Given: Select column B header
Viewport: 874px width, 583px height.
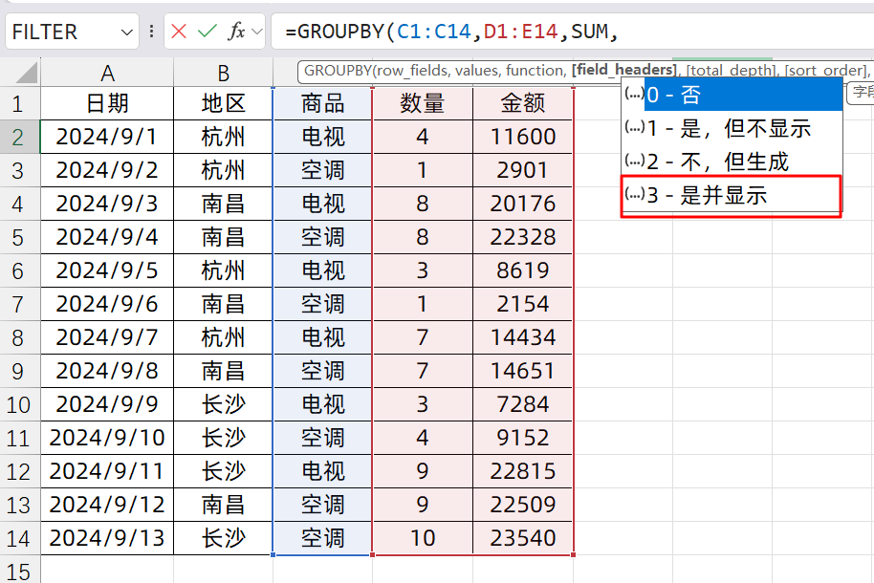Looking at the screenshot, I should 223,73.
